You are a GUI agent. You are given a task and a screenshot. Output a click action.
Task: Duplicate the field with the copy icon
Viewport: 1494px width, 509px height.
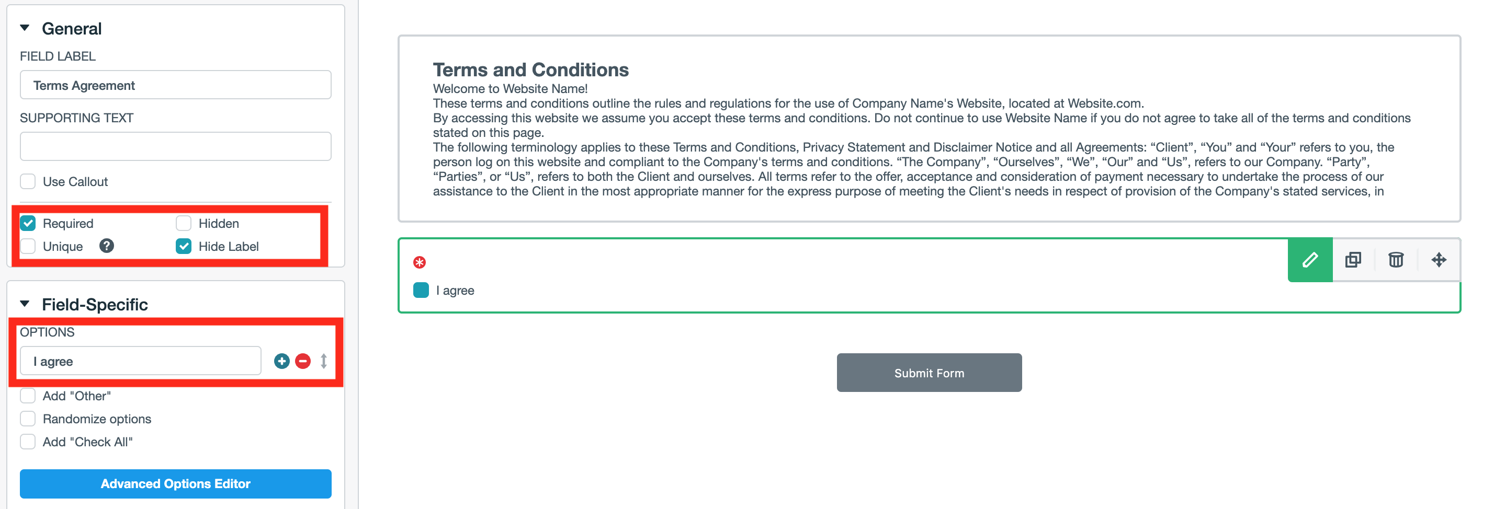pyautogui.click(x=1353, y=260)
